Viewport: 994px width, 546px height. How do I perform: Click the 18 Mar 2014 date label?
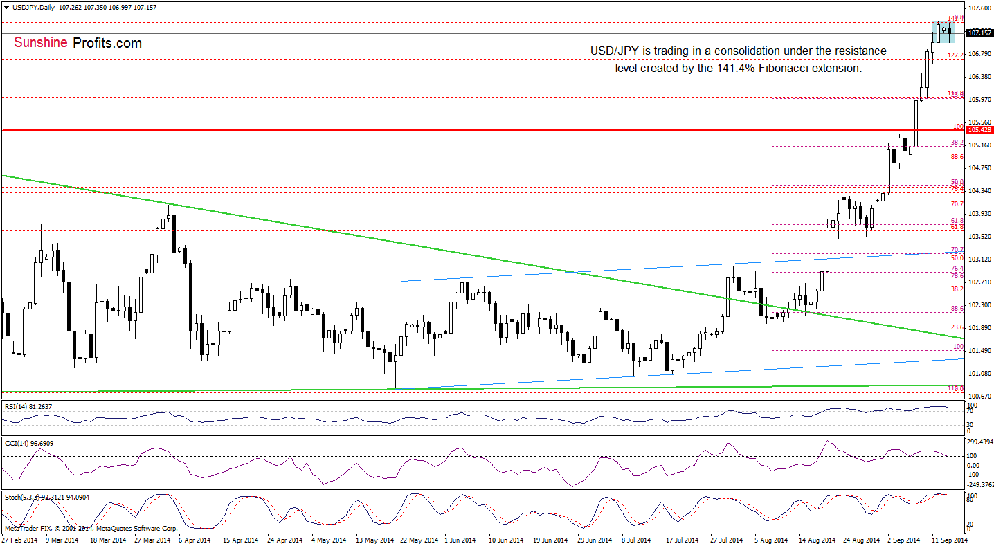click(x=108, y=540)
